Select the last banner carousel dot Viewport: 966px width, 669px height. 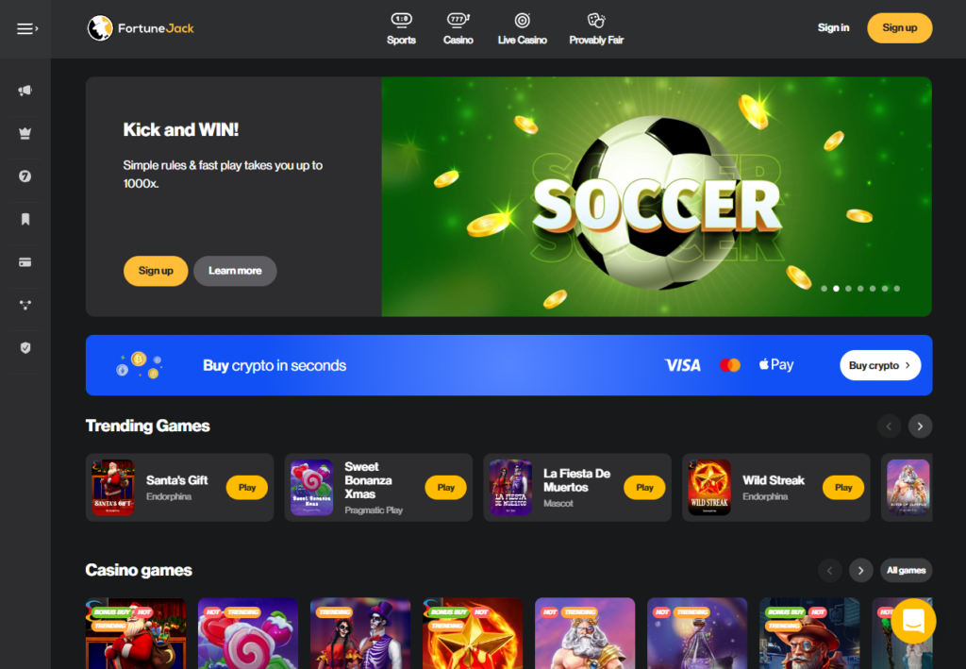896,289
